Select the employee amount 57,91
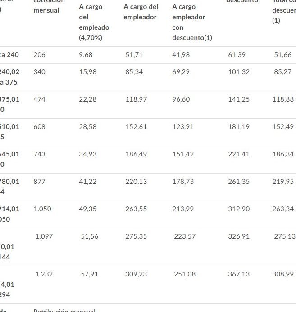The image size is (296, 312). [x=89, y=274]
